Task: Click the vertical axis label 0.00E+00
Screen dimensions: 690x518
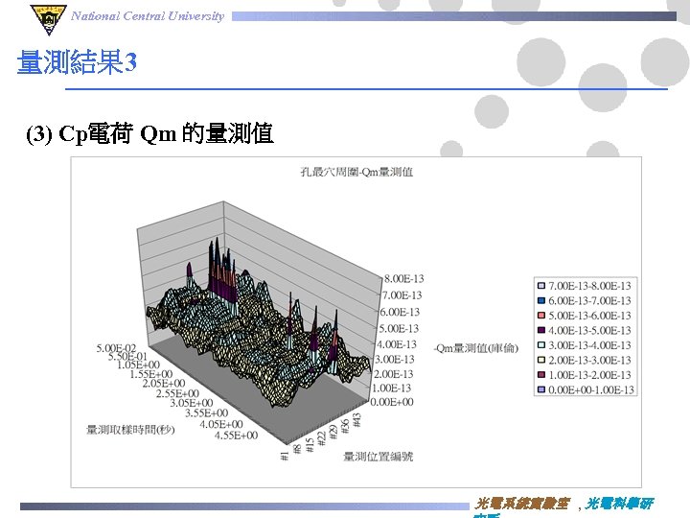Action: pyautogui.click(x=392, y=402)
